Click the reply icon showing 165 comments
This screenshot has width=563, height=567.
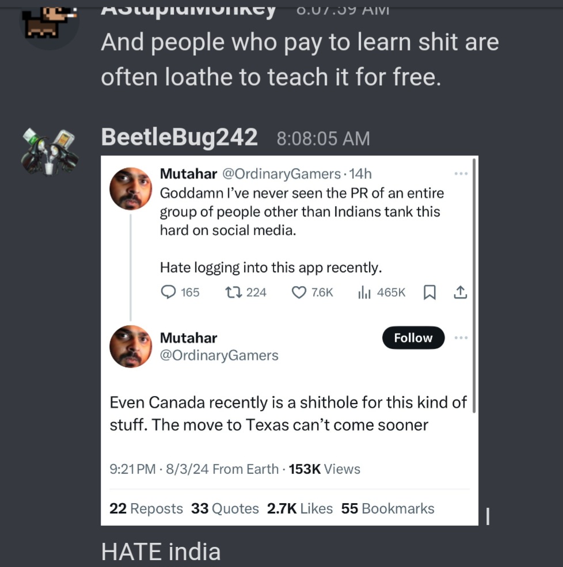click(x=168, y=292)
